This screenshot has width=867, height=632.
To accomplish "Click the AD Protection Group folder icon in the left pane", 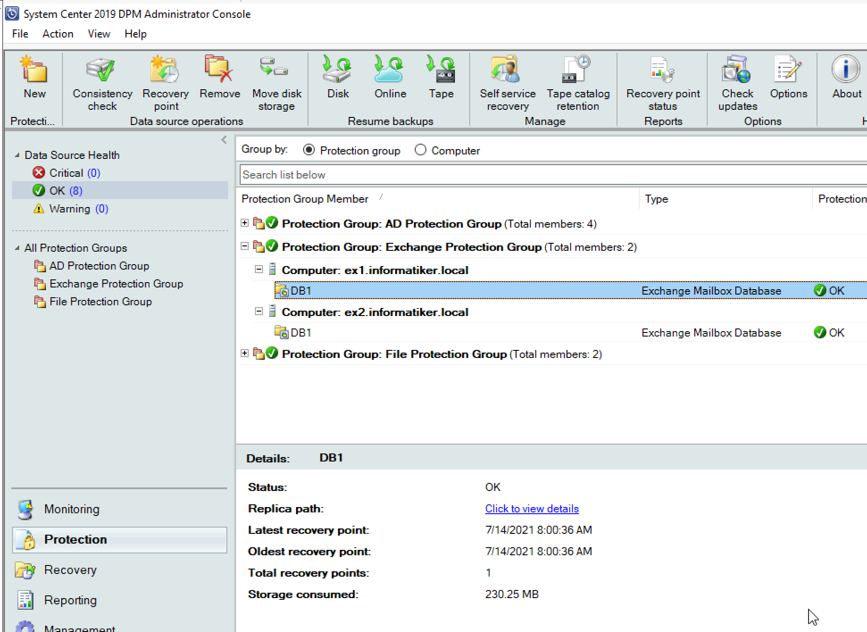I will [x=40, y=266].
